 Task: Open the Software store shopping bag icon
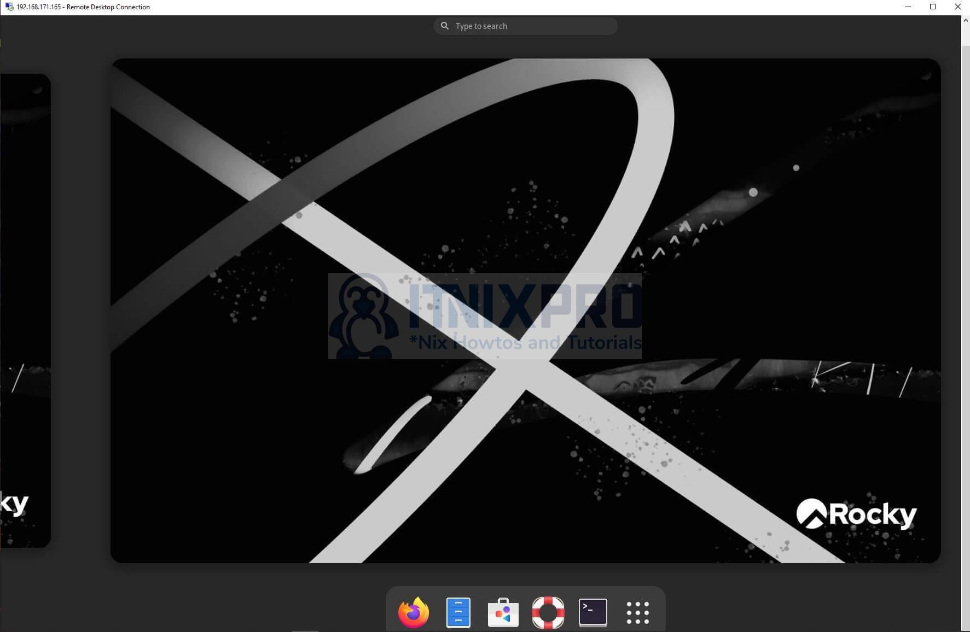(x=503, y=613)
